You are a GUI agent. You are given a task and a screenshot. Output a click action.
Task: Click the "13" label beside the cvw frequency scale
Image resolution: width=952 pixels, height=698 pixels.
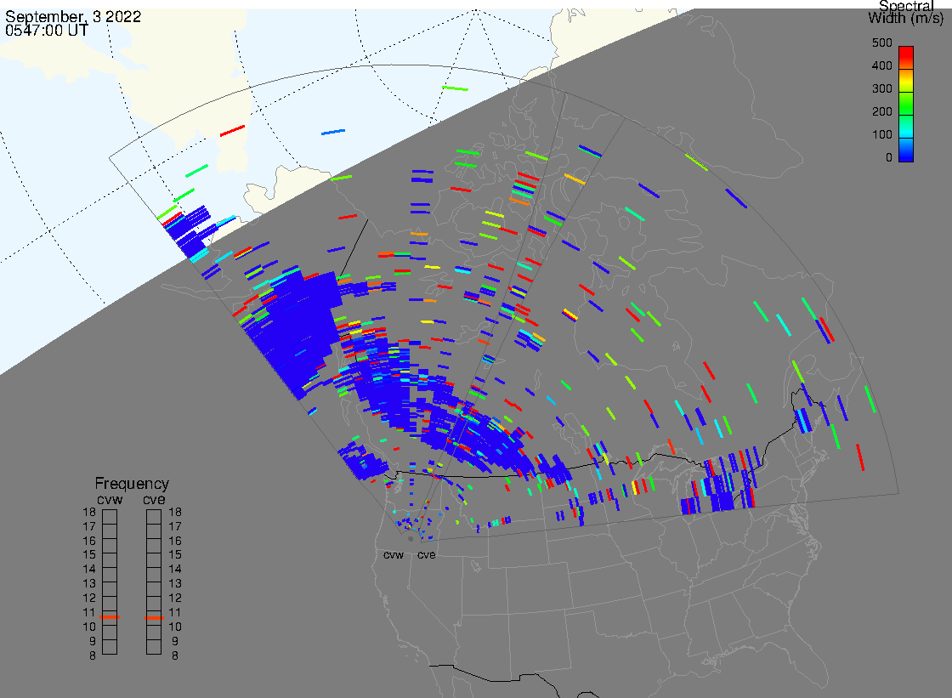(89, 584)
